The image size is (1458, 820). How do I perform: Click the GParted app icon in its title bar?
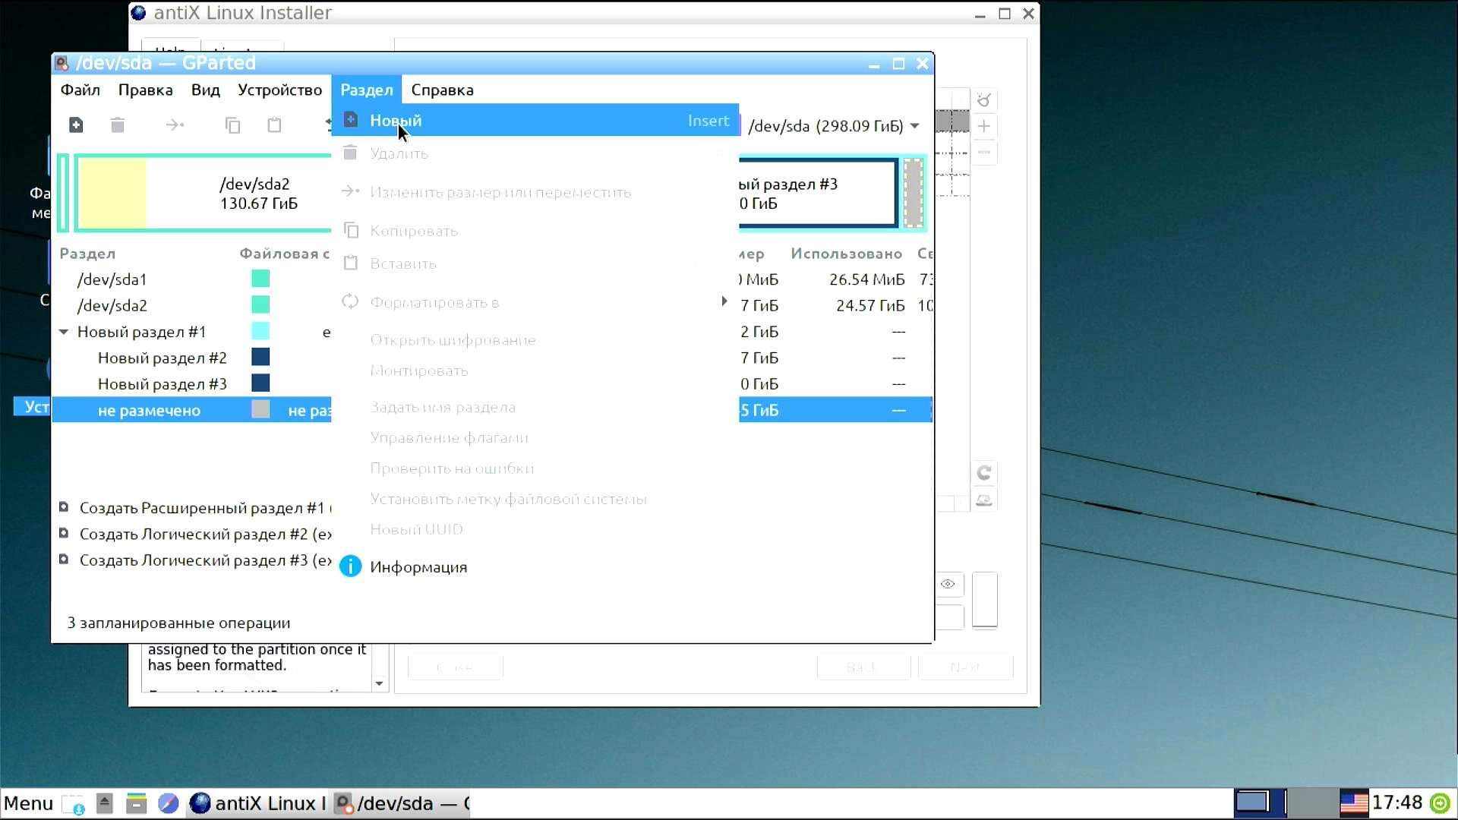[62, 63]
